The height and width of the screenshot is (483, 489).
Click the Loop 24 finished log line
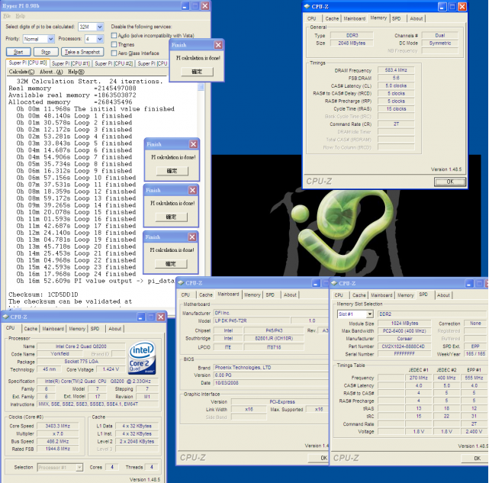tap(76, 274)
